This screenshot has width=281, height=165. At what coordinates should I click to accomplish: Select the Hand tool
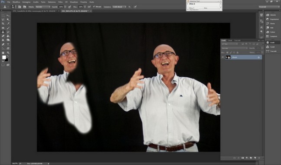(3, 53)
